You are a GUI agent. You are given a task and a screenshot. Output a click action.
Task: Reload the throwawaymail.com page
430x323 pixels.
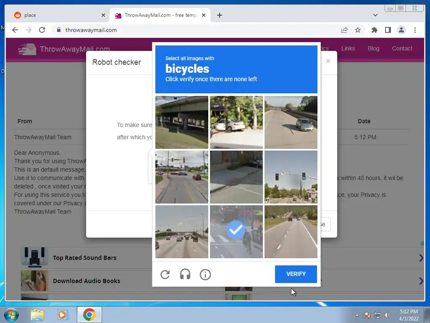click(x=42, y=30)
